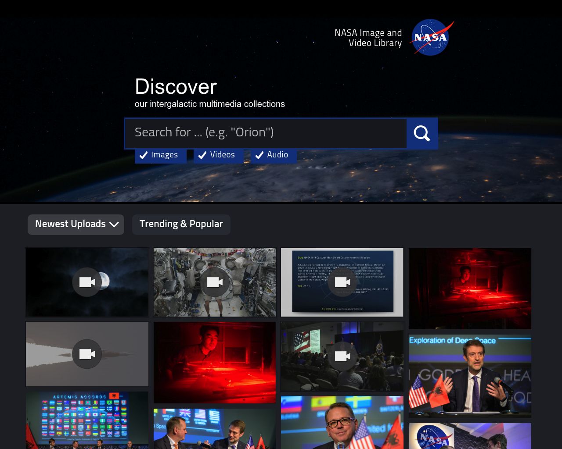Click the magnifying glass search button
The width and height of the screenshot is (562, 449).
point(422,133)
